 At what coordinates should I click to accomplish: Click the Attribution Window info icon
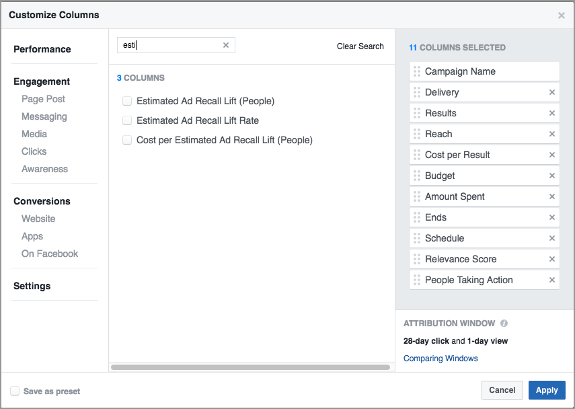click(x=504, y=324)
